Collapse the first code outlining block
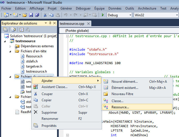Screen dimensions: 179x137 click(67, 36)
